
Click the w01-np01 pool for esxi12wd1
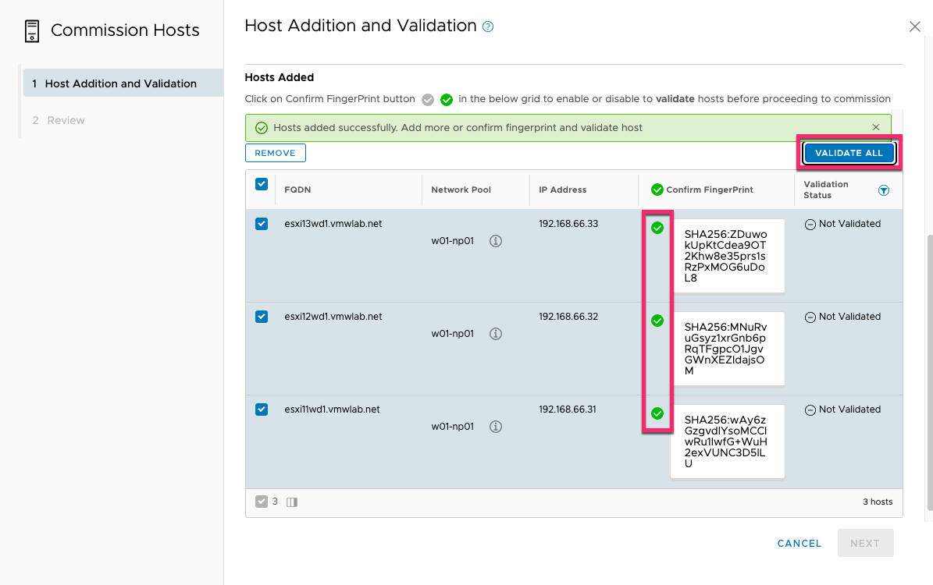pyautogui.click(x=453, y=334)
